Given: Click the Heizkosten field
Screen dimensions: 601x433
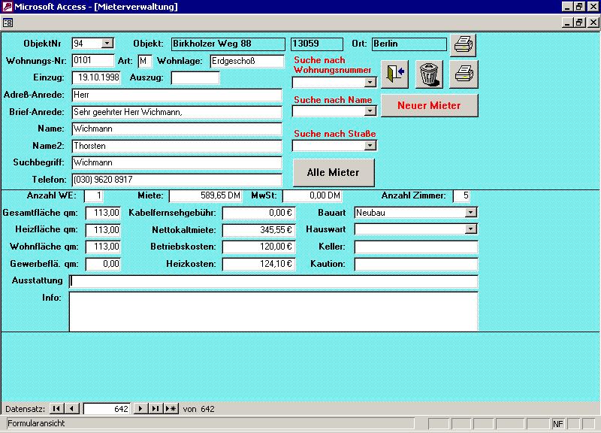Looking at the screenshot, I should click(258, 264).
